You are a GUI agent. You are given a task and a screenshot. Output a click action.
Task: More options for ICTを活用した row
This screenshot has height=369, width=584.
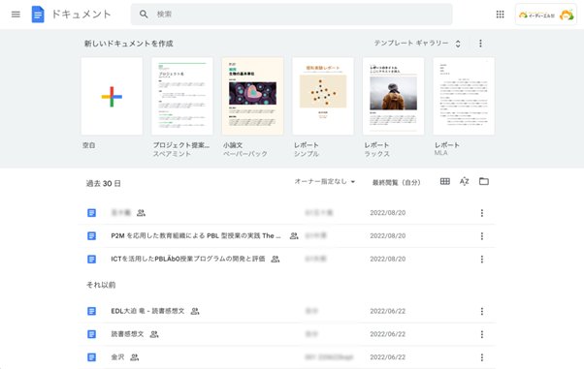(482, 259)
